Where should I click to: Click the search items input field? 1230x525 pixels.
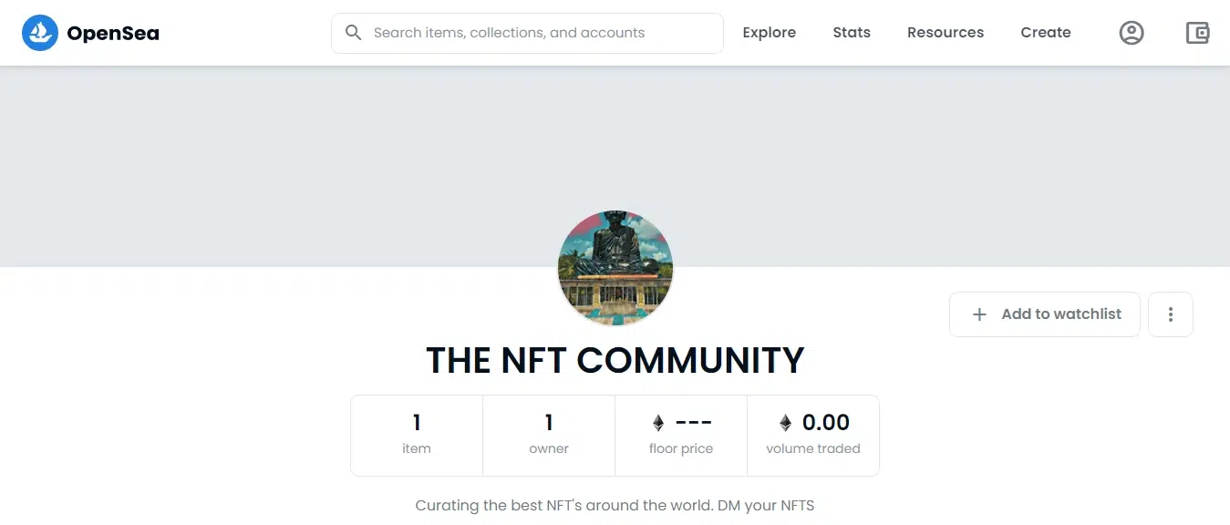point(527,32)
